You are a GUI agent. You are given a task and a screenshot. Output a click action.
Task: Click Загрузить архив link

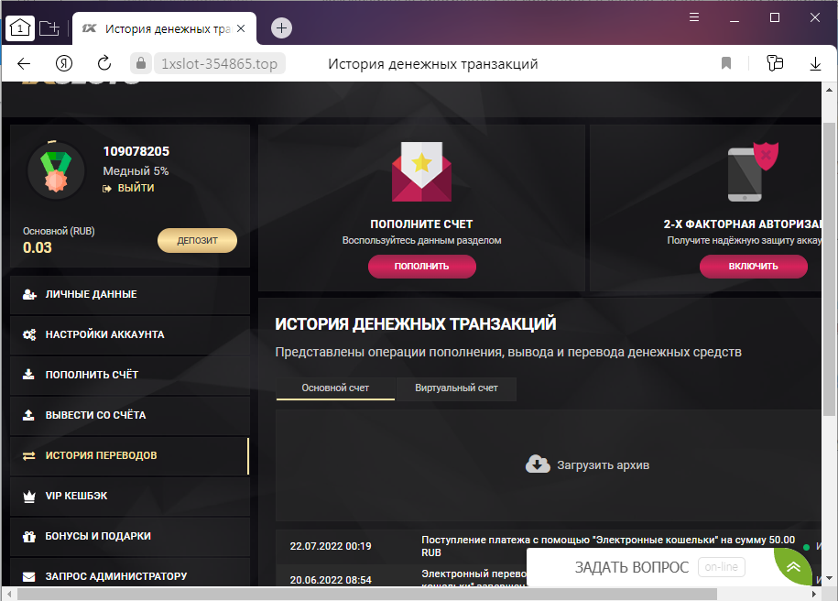(603, 465)
